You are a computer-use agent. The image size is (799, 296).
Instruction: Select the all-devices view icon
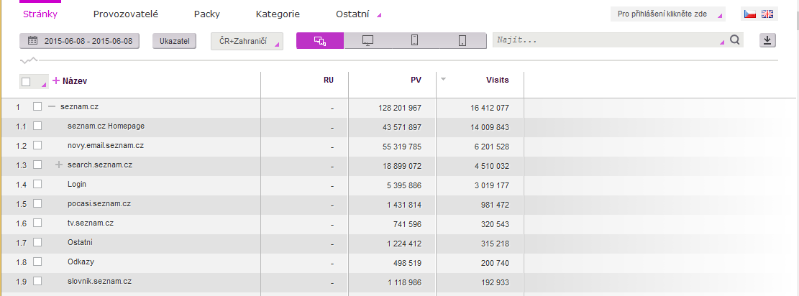tap(320, 41)
